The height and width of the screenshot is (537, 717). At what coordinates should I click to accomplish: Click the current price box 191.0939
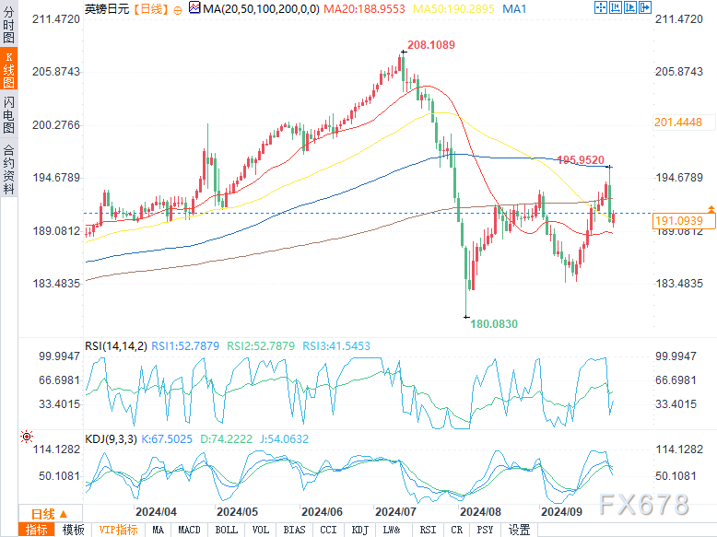pos(684,221)
